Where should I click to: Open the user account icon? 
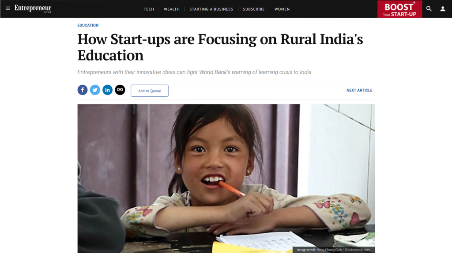(443, 9)
